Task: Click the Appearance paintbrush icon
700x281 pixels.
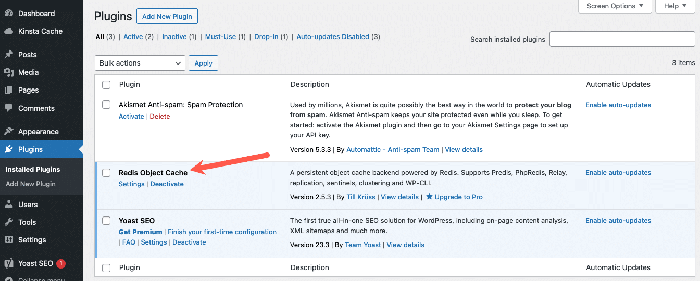Action: [9, 132]
